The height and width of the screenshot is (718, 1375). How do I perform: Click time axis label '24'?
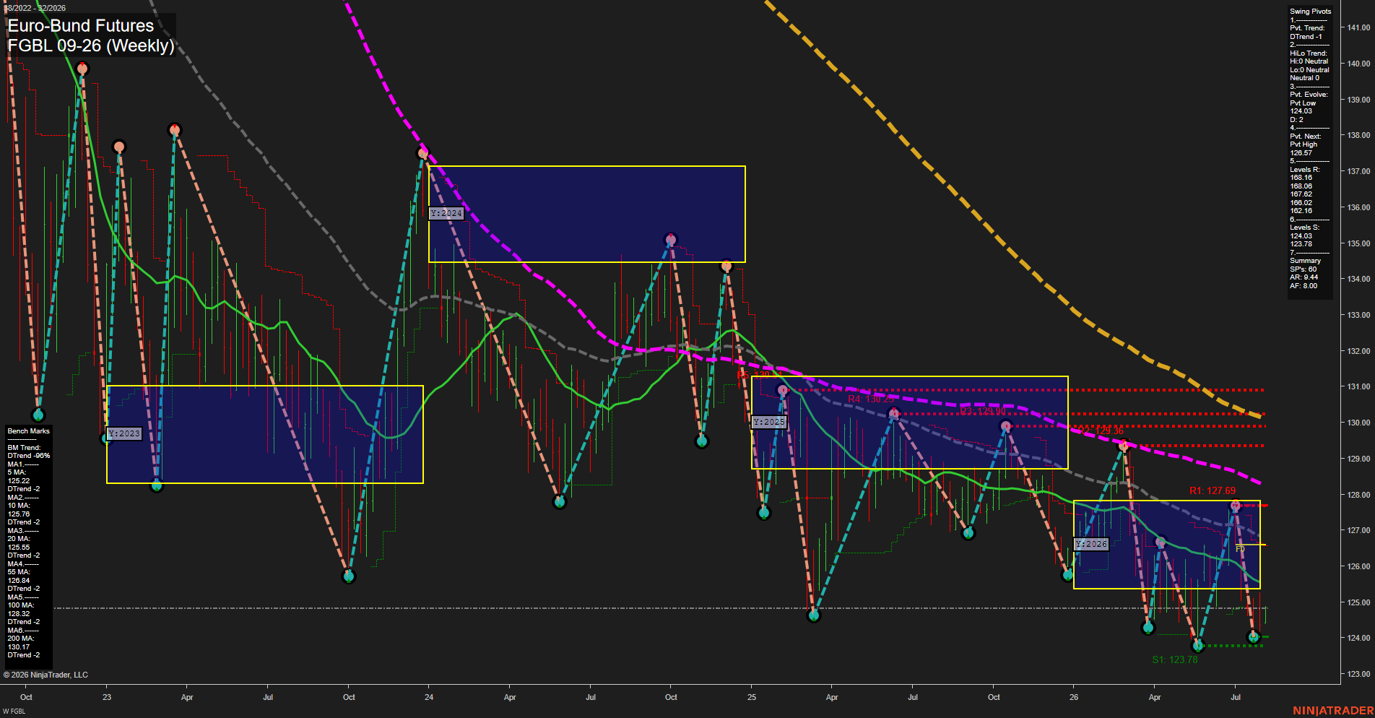point(429,697)
